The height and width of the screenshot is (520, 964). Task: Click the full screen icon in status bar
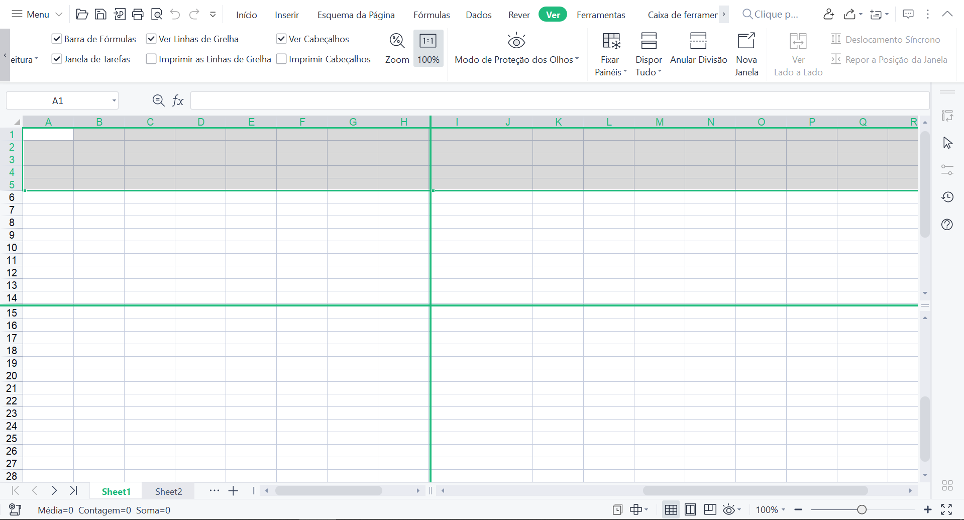[946, 509]
